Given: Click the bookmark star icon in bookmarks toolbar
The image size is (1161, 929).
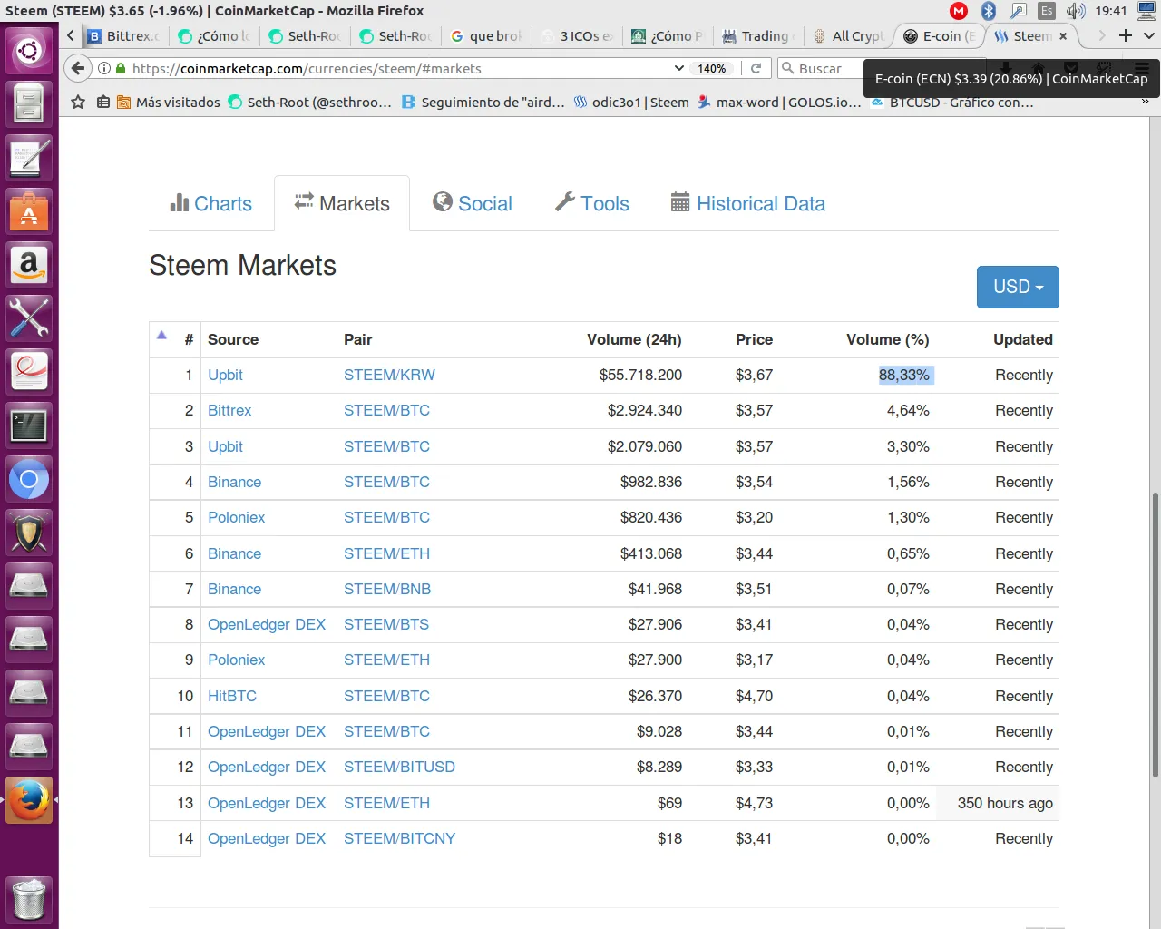Looking at the screenshot, I should (x=78, y=102).
